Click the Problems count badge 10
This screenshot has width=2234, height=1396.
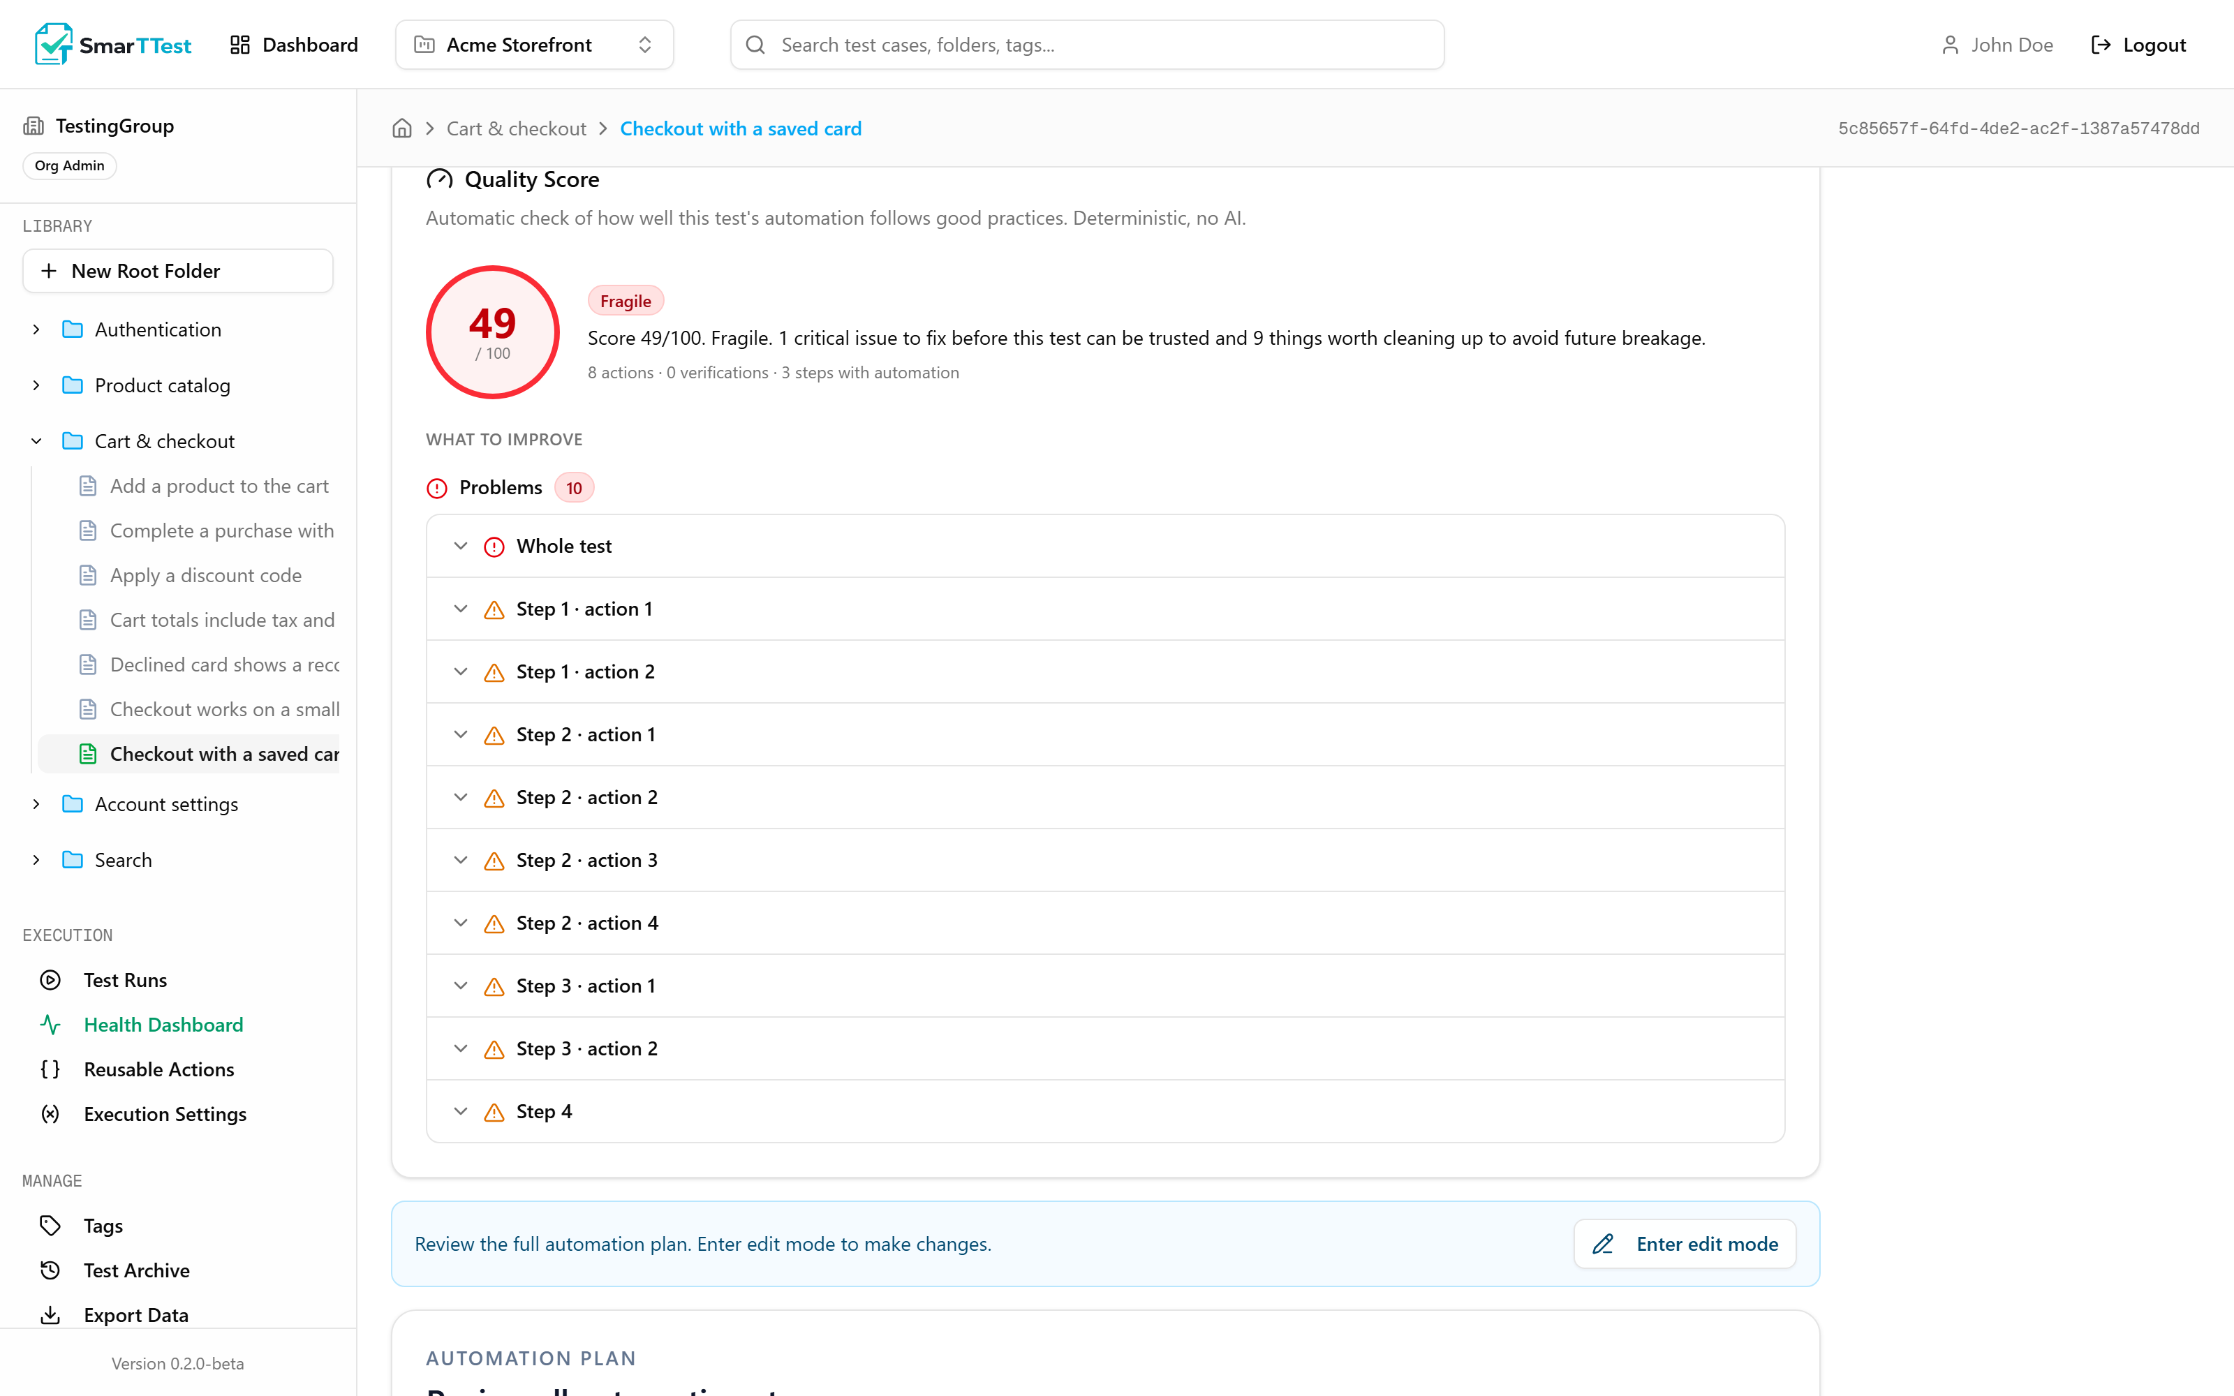[x=574, y=487]
